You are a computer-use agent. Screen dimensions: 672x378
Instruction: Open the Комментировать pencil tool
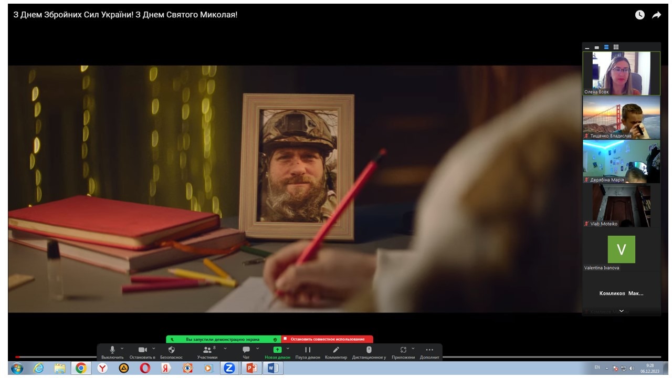pyautogui.click(x=336, y=350)
